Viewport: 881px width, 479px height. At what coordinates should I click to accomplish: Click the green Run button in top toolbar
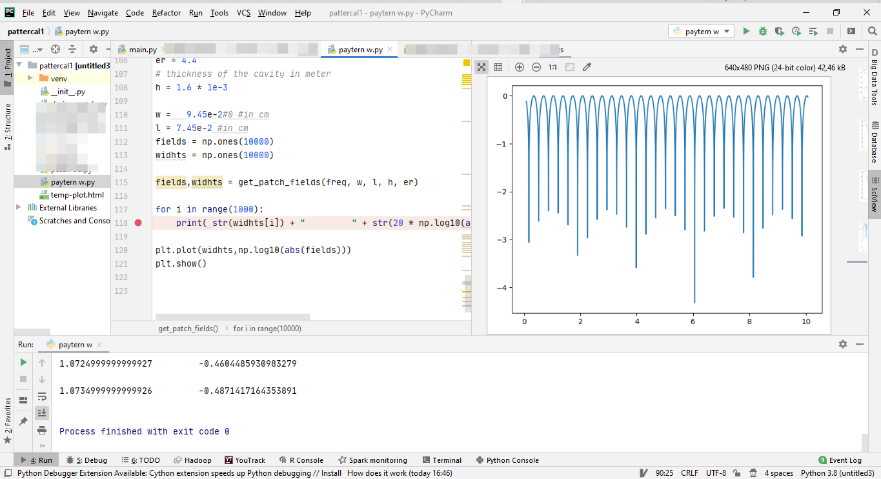pos(746,31)
